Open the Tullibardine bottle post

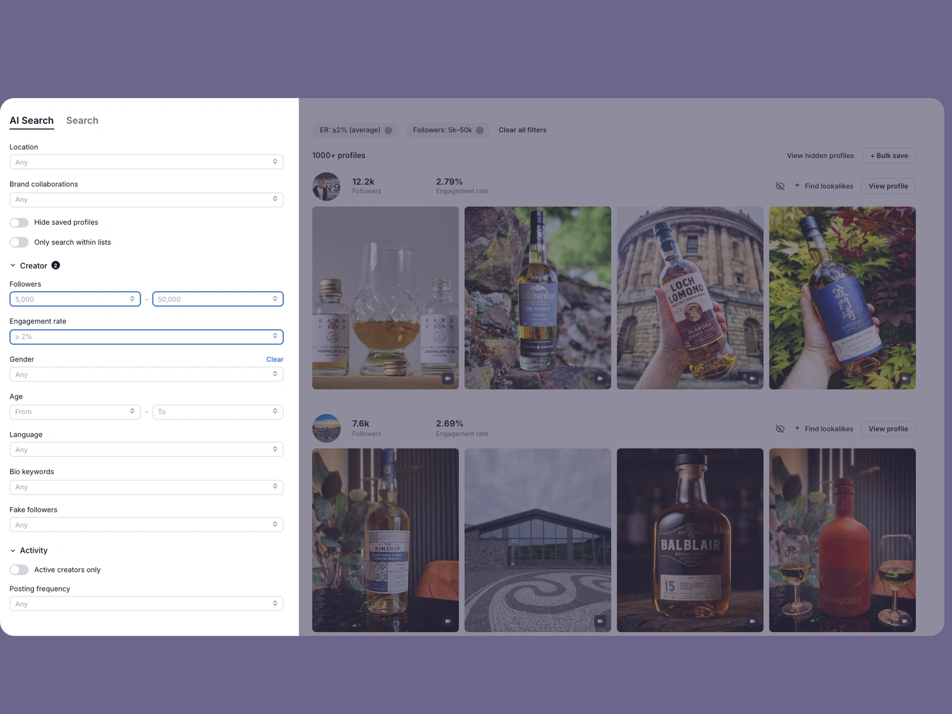(x=538, y=298)
